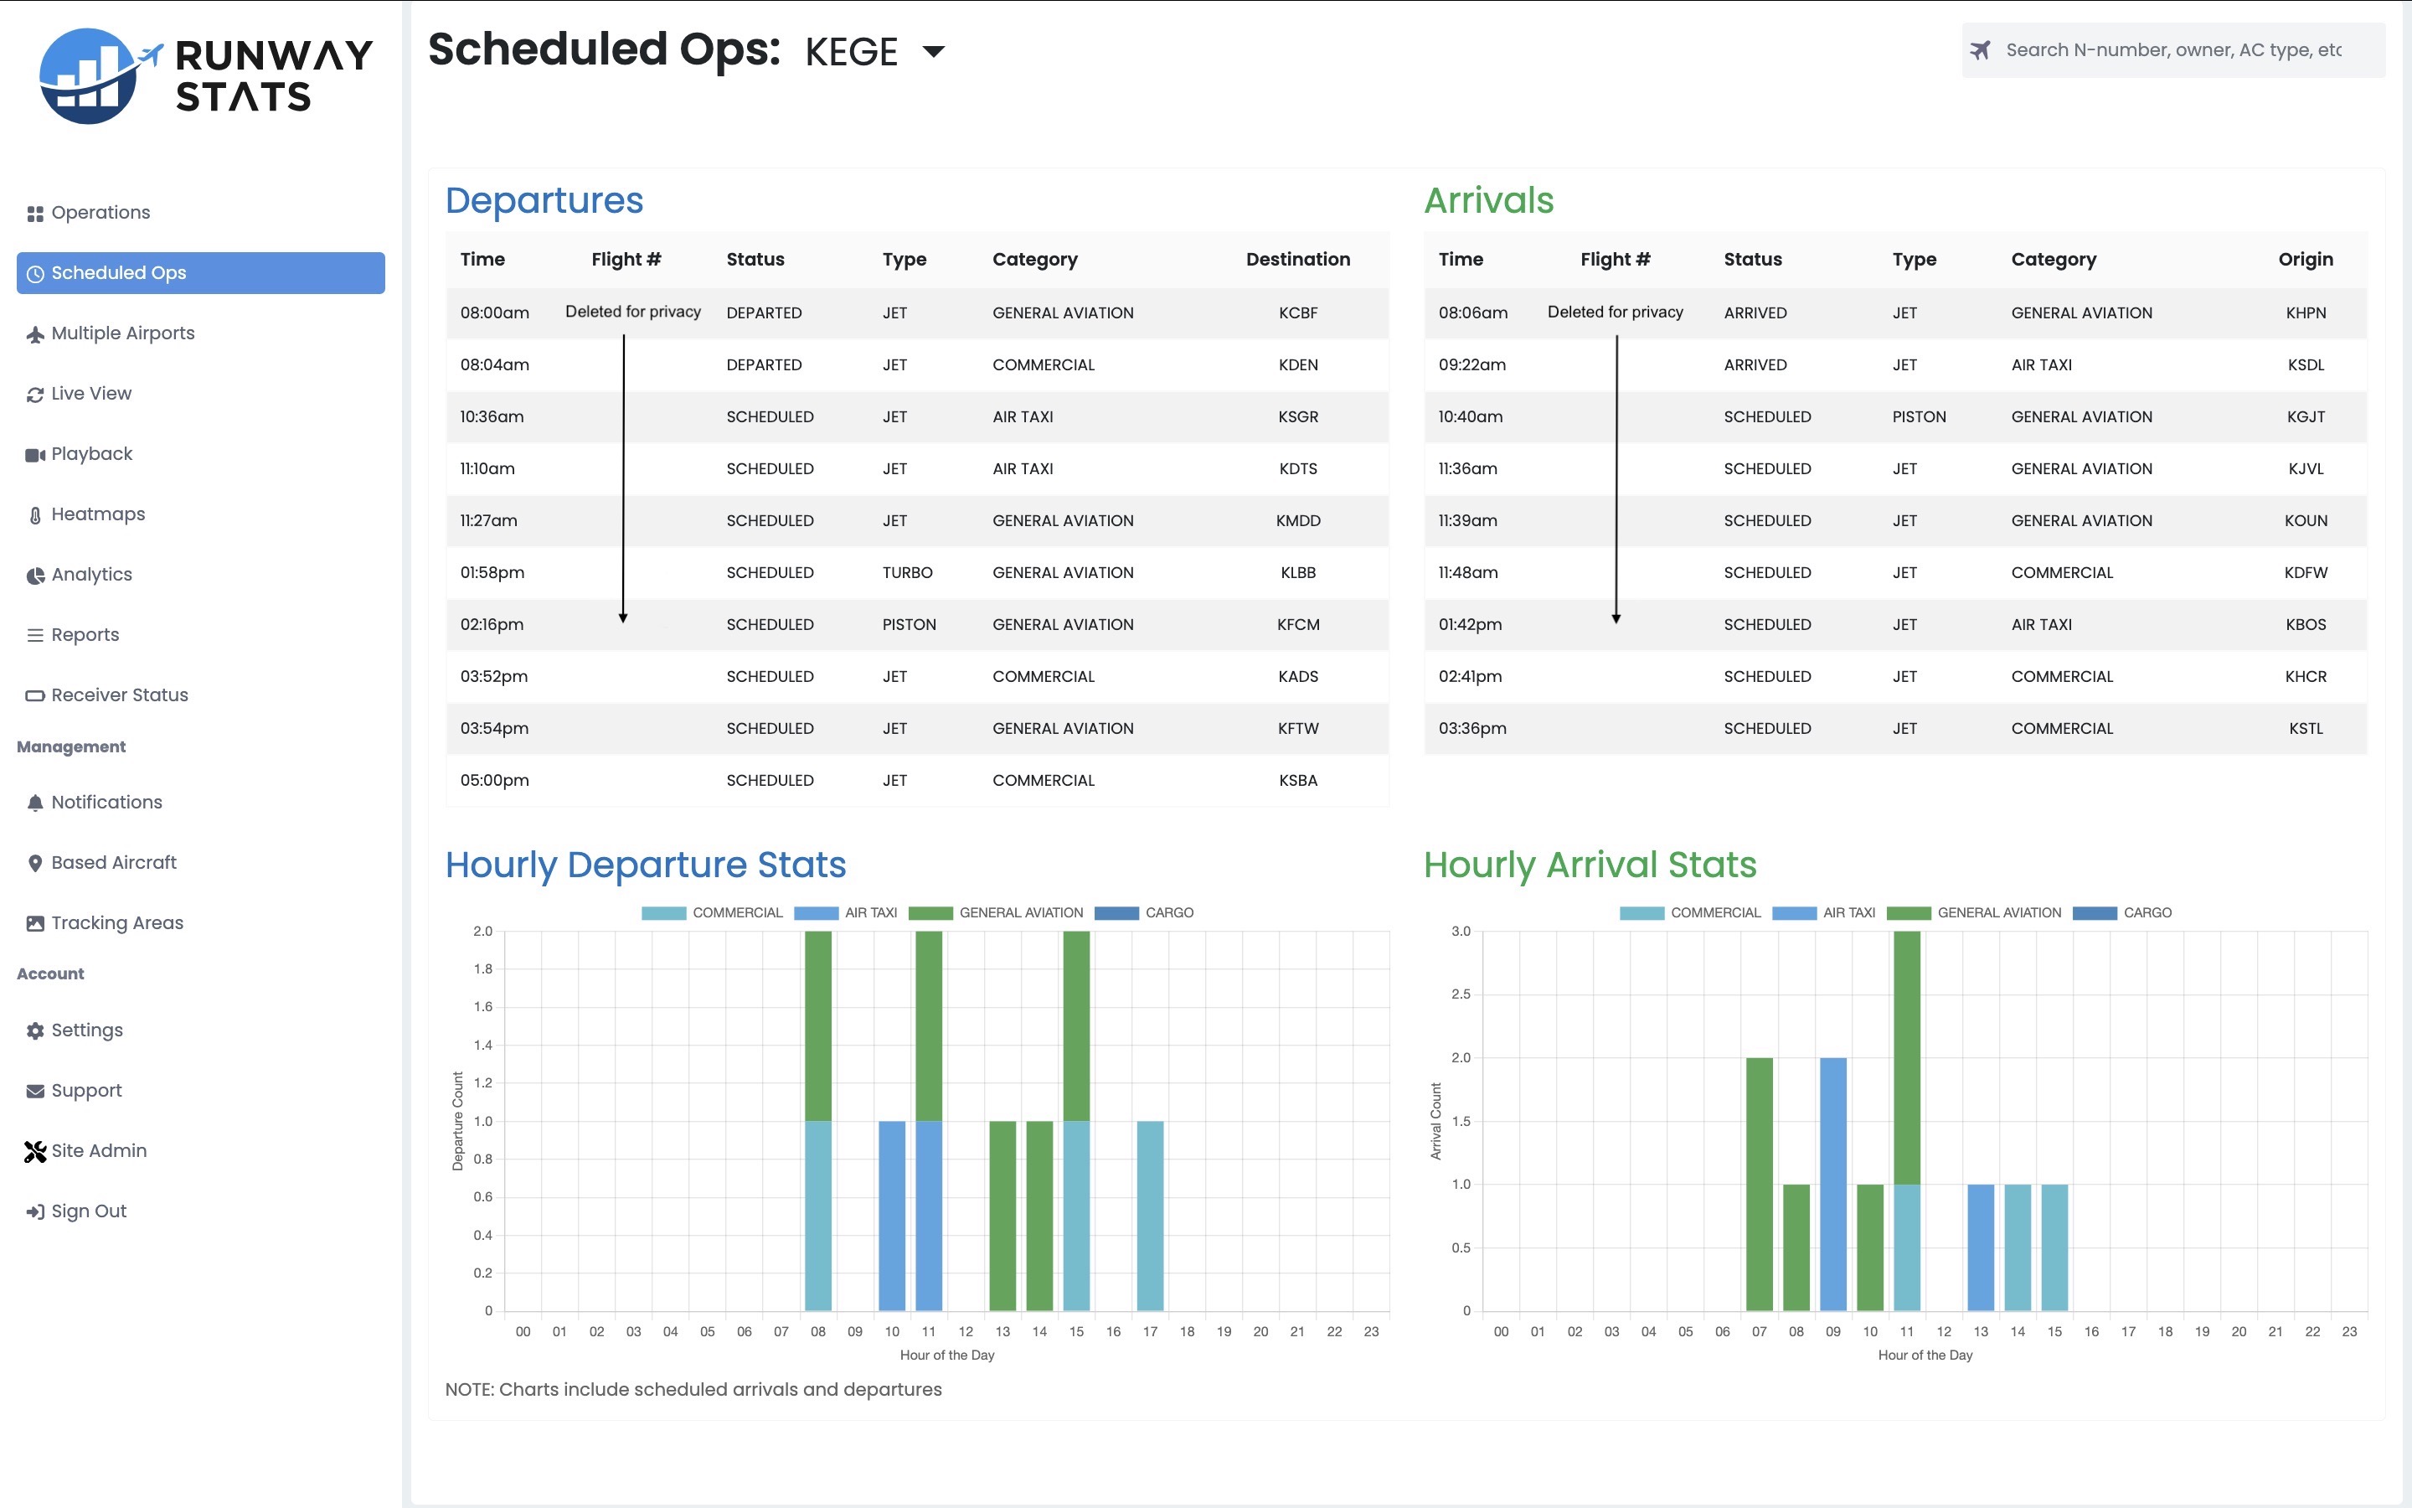Click the hour 10 air taxi departure bar
The image size is (2412, 1508).
coord(891,1216)
